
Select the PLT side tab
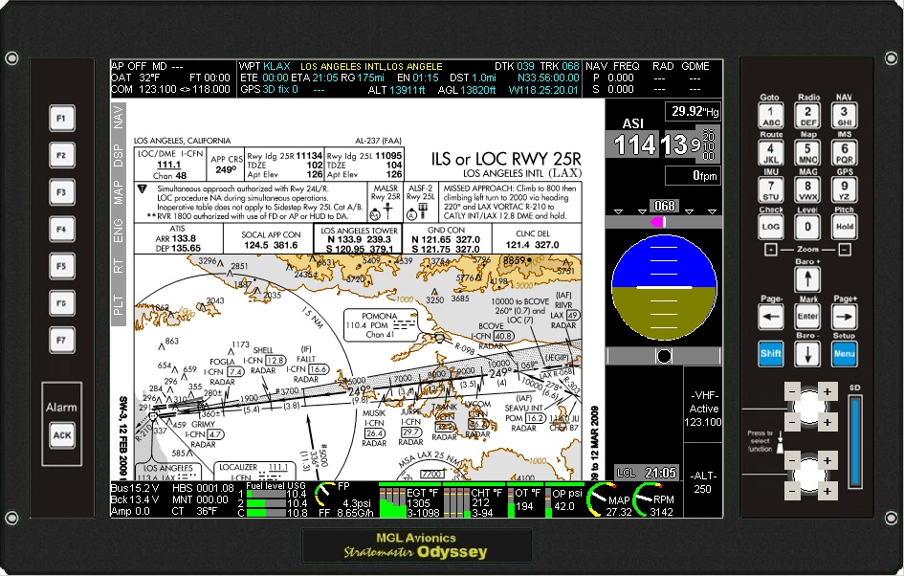[119, 304]
